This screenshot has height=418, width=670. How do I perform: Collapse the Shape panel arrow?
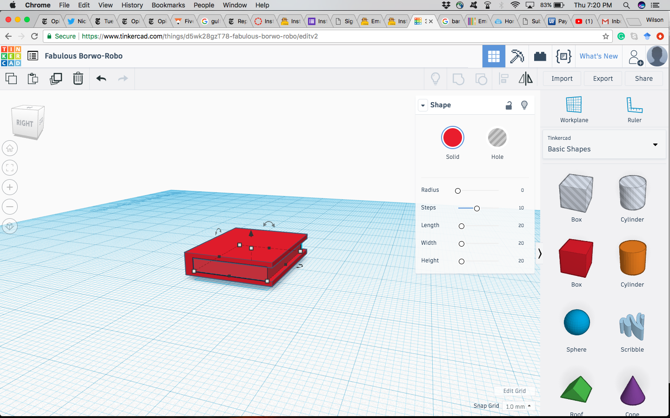[x=423, y=105]
